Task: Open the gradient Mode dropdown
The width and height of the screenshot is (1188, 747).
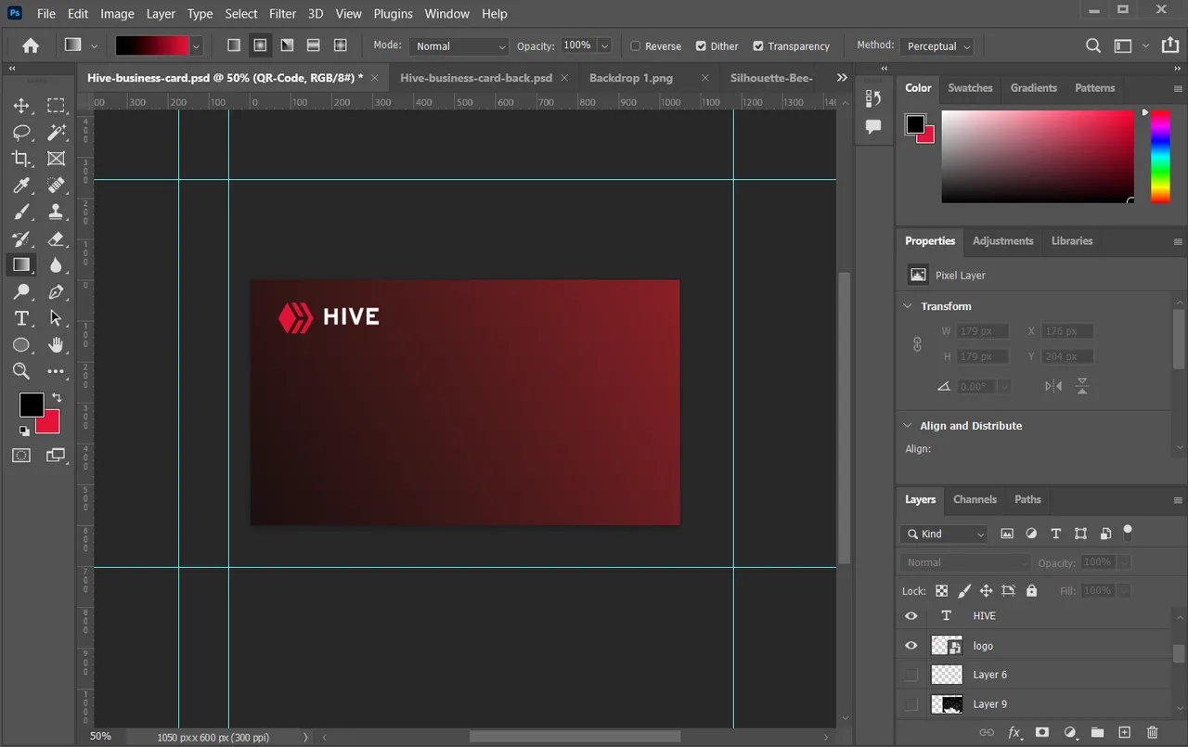Action: point(459,45)
